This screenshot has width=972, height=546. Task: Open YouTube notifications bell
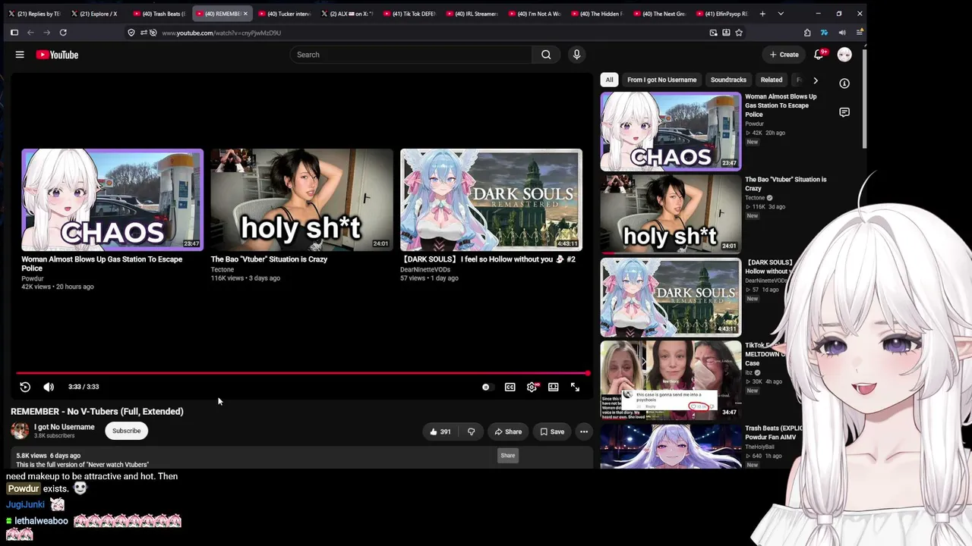point(819,55)
